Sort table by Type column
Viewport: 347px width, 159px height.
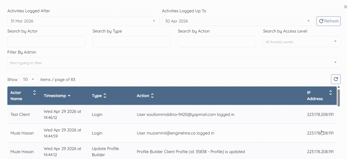pos(105,96)
